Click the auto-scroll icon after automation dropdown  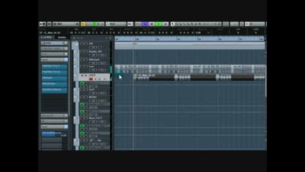pyautogui.click(x=130, y=24)
